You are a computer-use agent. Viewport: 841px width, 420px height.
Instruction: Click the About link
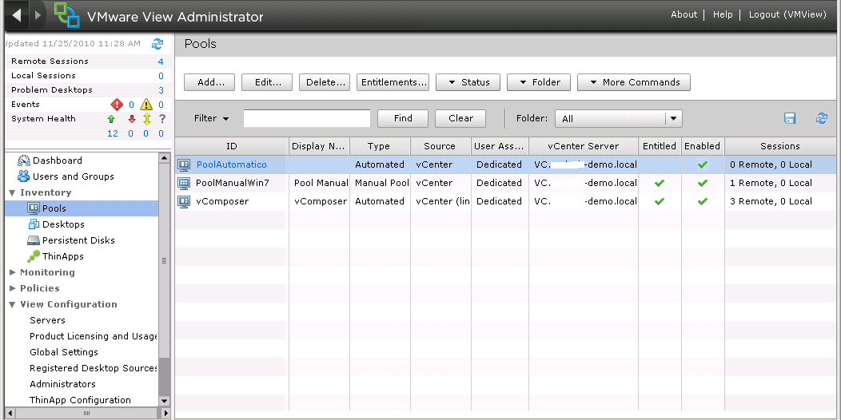(x=684, y=14)
